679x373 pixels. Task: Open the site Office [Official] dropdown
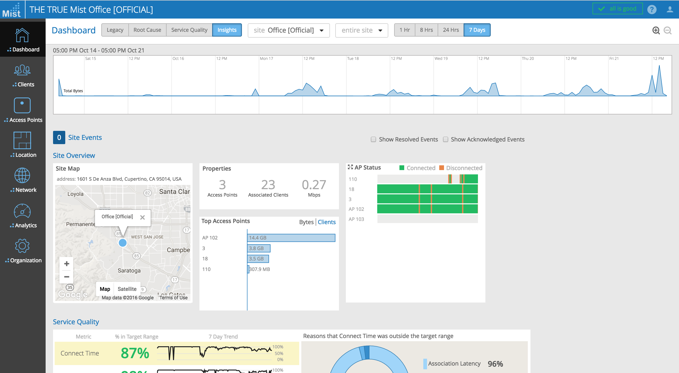click(x=288, y=30)
